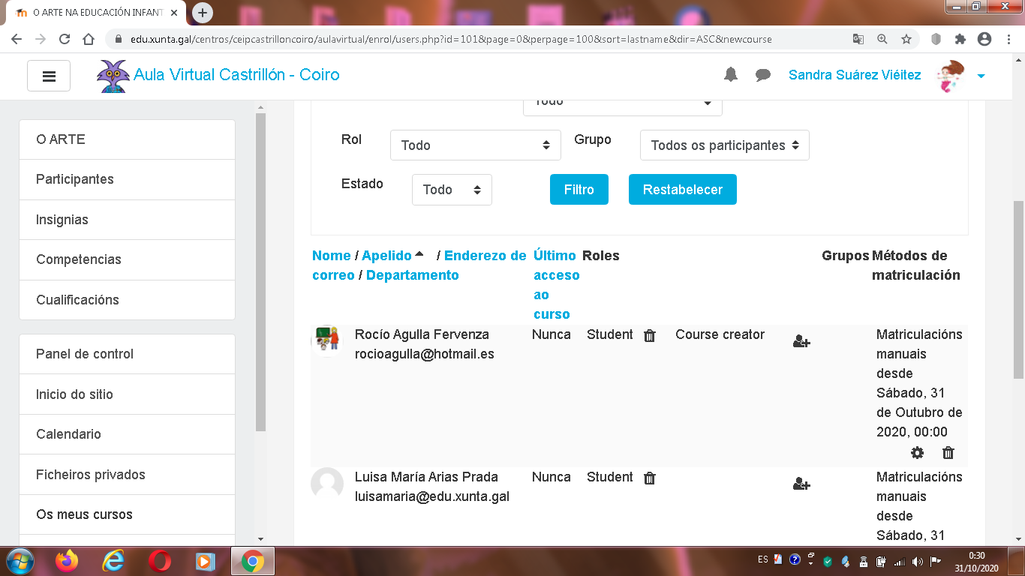Image resolution: width=1025 pixels, height=576 pixels.
Task: Click the notifications bell icon
Action: [x=730, y=75]
